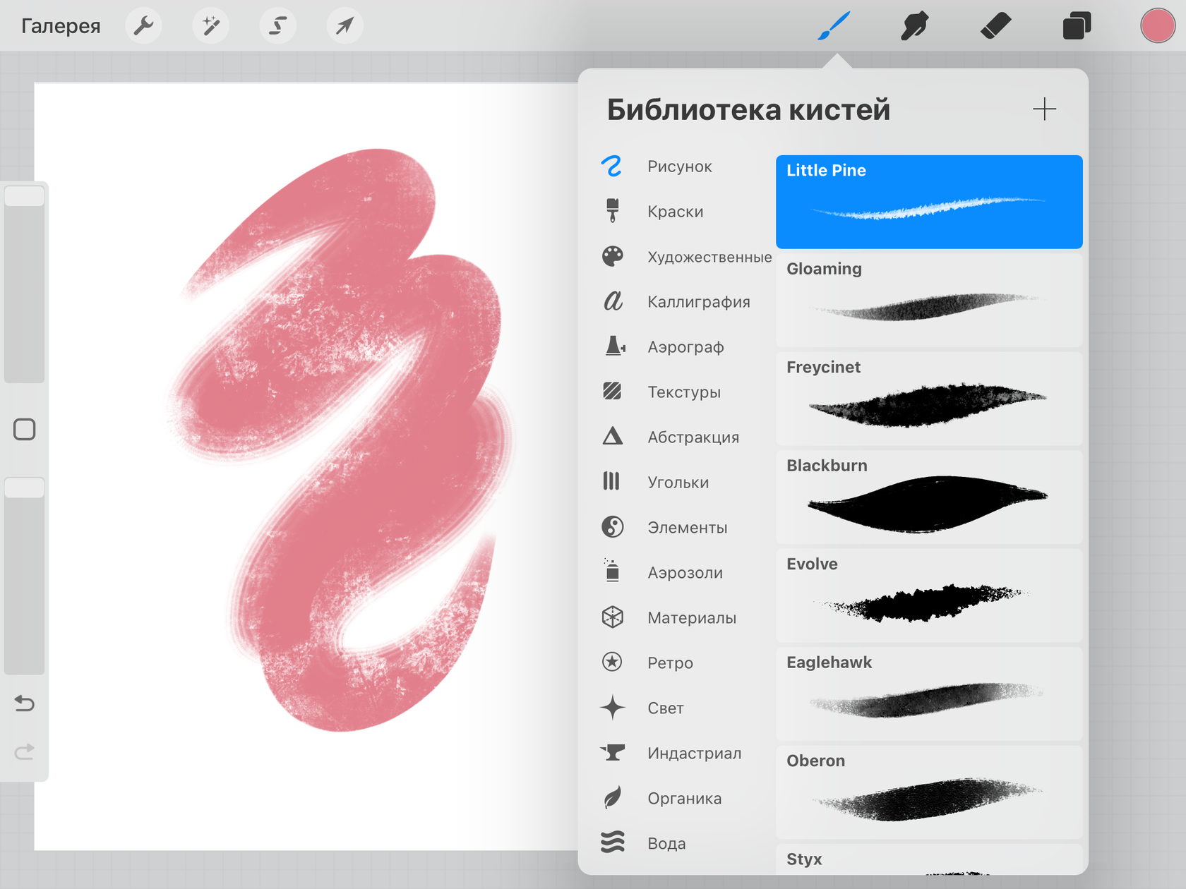Click the Свет category label

[666, 708]
